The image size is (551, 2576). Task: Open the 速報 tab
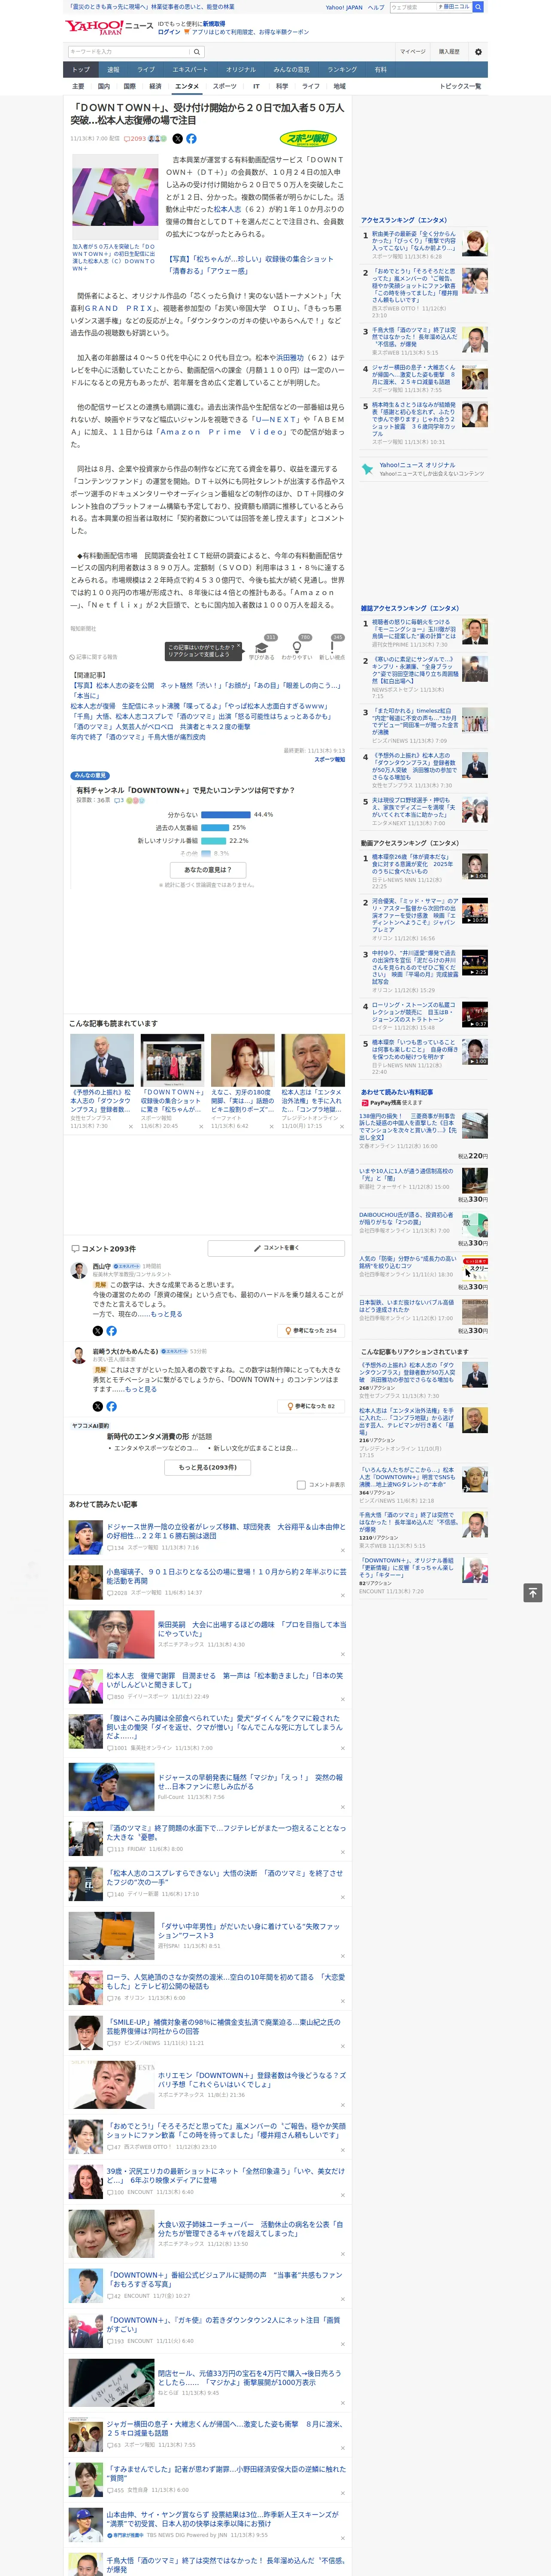[113, 70]
